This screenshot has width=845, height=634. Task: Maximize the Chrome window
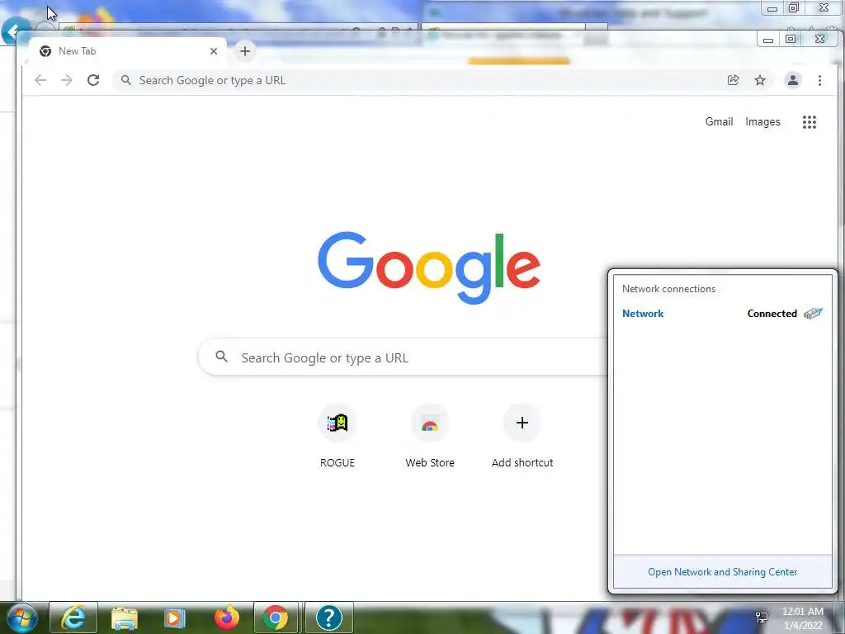(791, 39)
